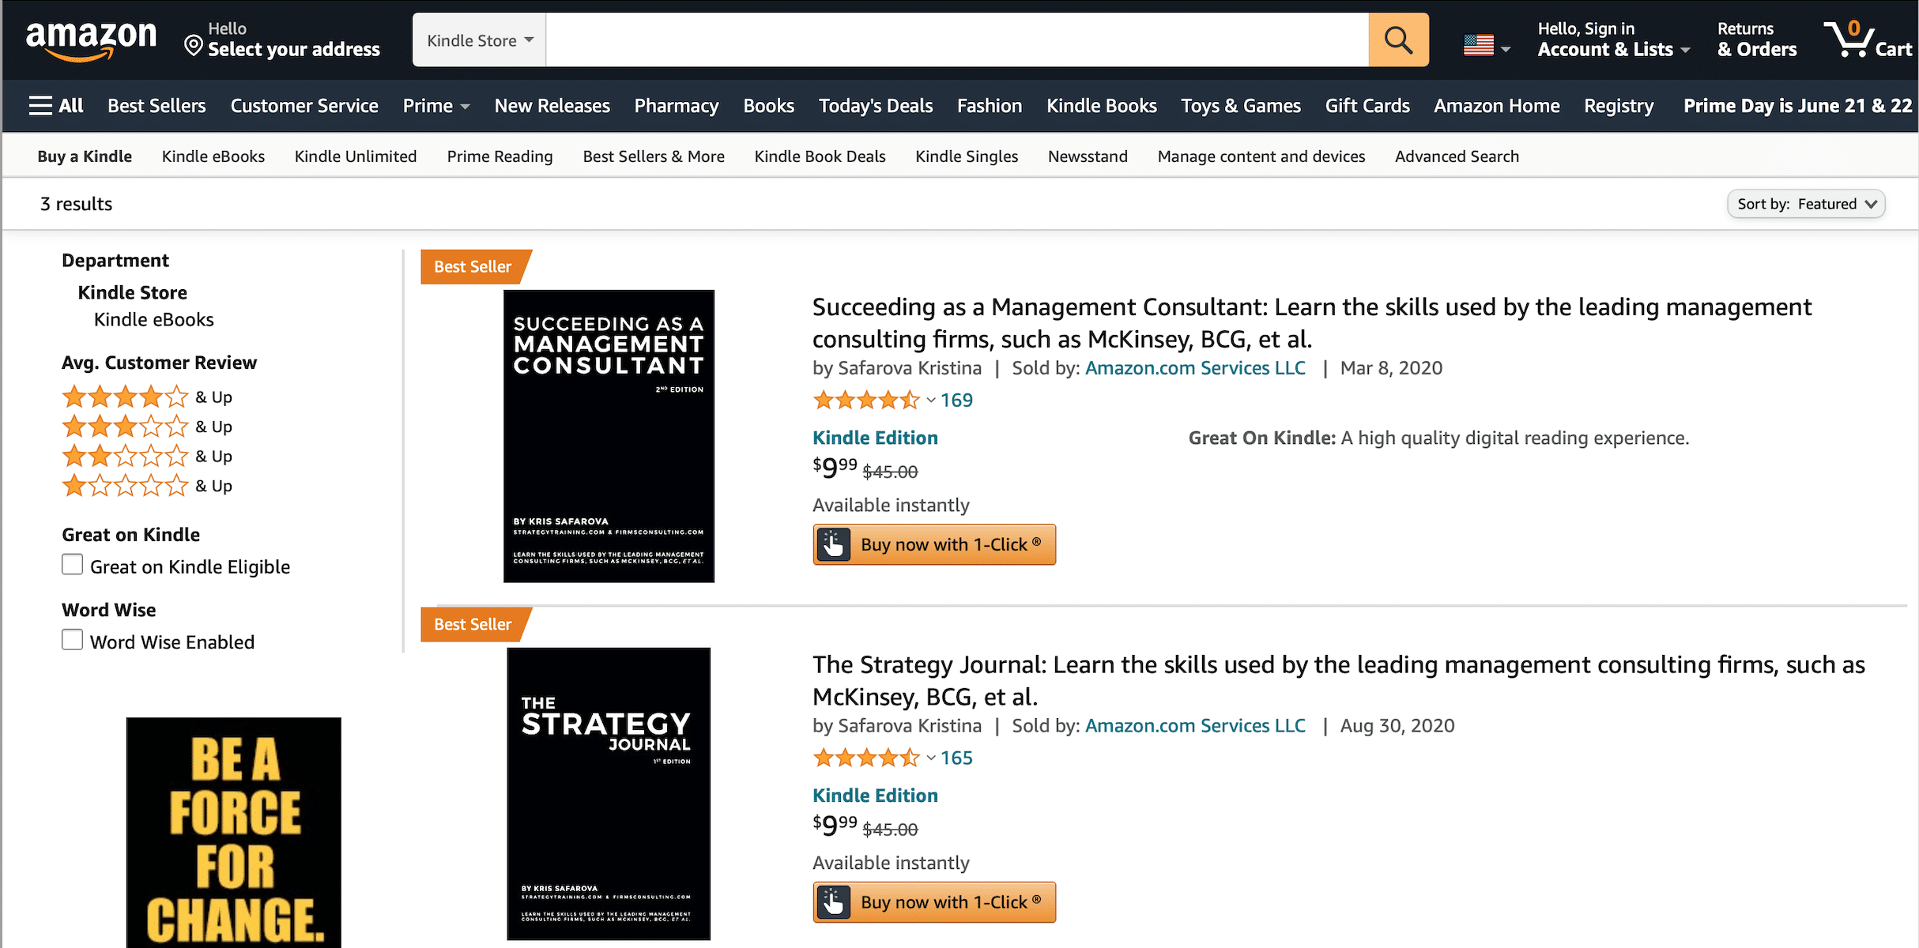Open the Newsstand menu item
Viewport: 1919px width, 948px height.
(1088, 156)
